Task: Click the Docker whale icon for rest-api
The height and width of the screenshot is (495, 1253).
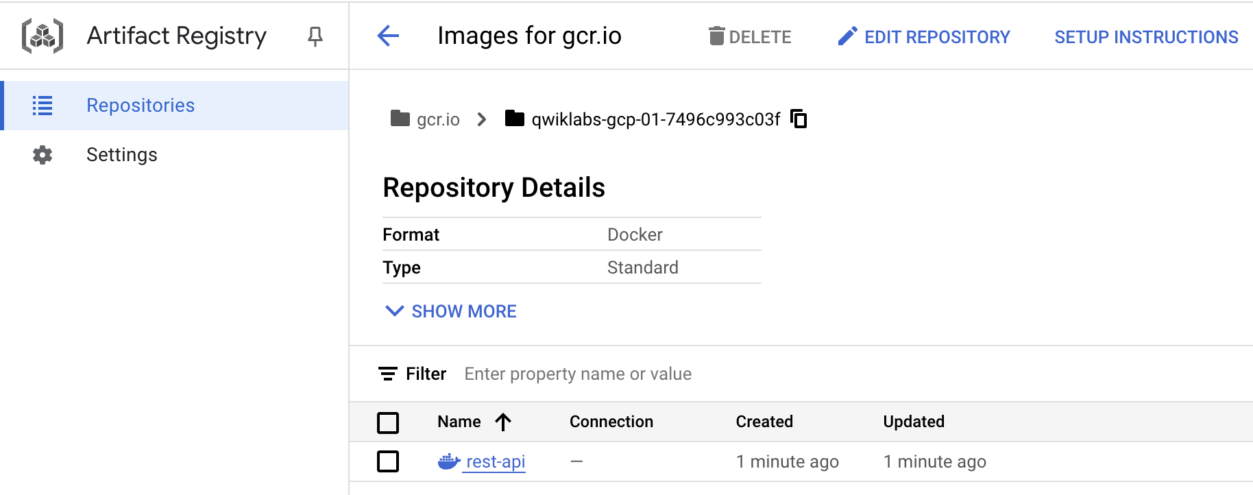Action: pyautogui.click(x=449, y=461)
